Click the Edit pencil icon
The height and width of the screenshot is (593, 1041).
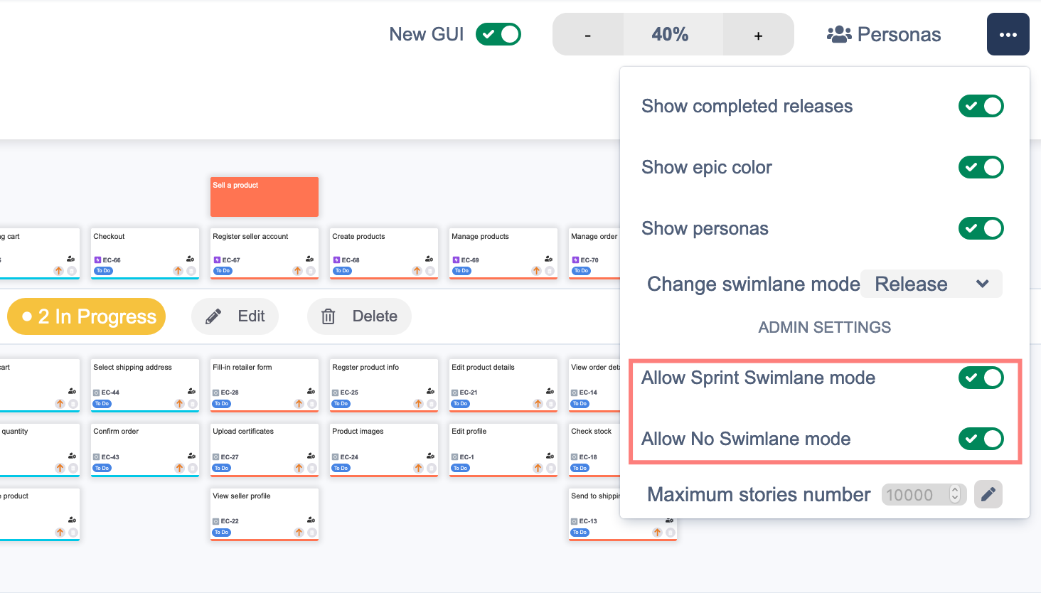pos(213,316)
